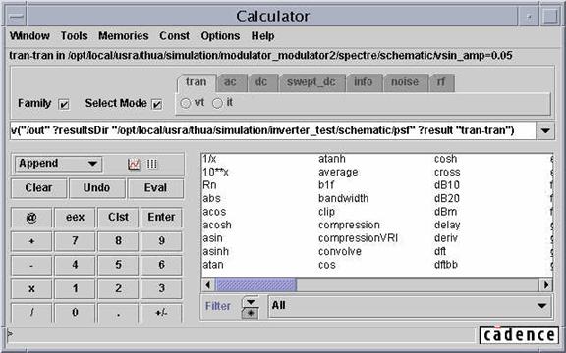Open the Window menu
566x353 pixels.
tap(29, 36)
